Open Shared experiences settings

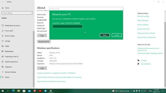tap(11, 62)
